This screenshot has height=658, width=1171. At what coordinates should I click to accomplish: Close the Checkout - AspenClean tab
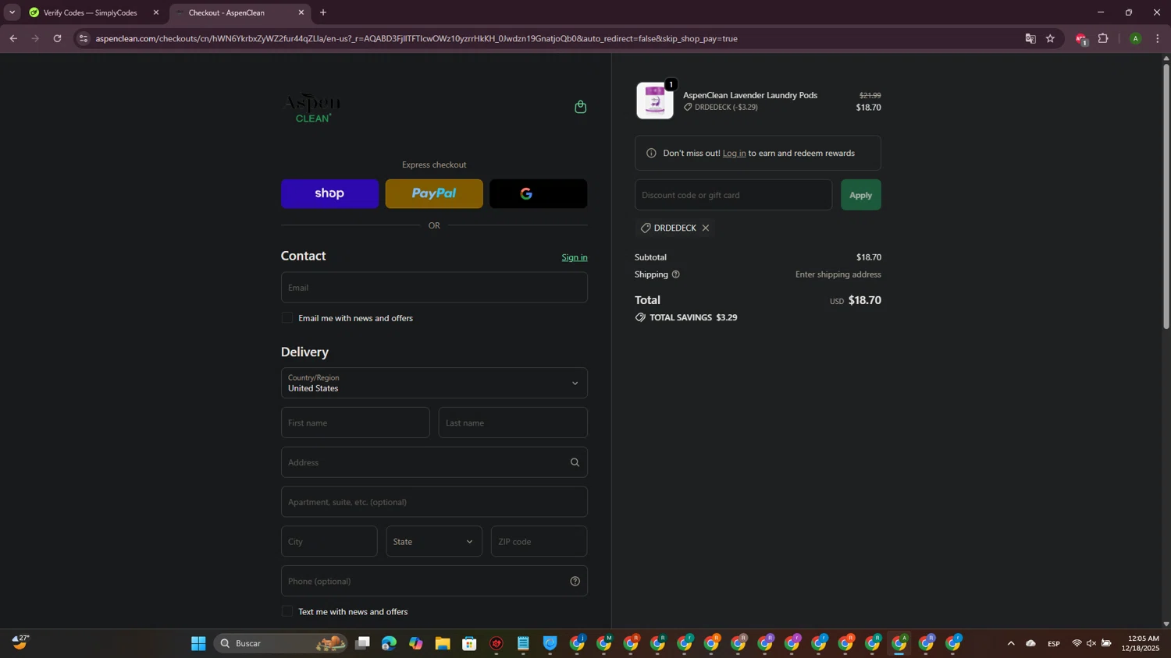(x=301, y=12)
